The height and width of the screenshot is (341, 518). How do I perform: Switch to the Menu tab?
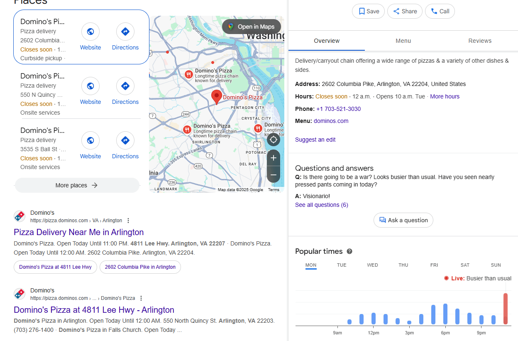point(403,41)
